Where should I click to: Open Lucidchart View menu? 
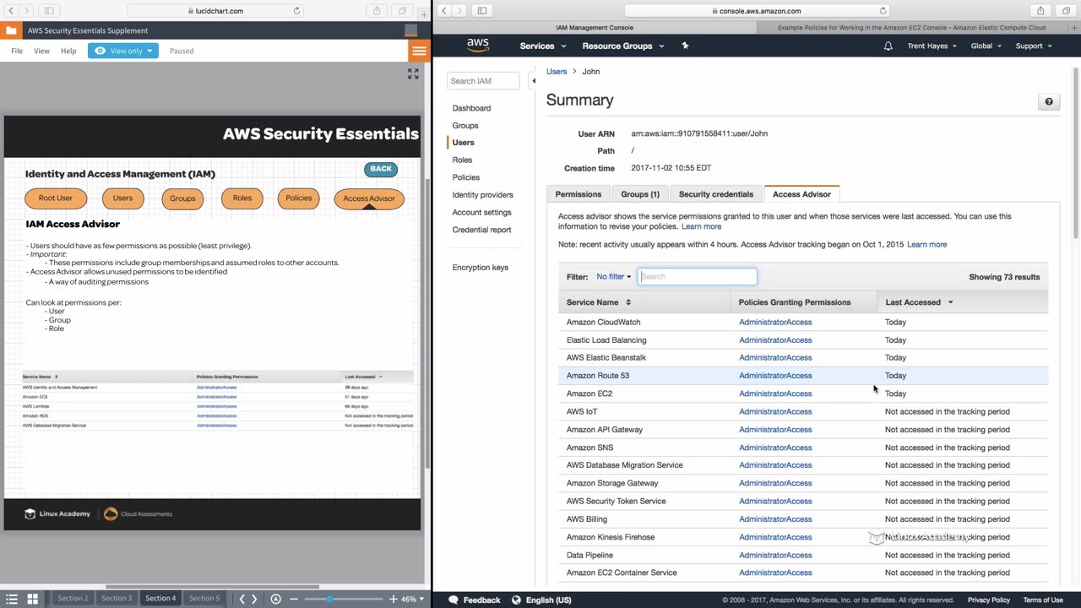(41, 51)
